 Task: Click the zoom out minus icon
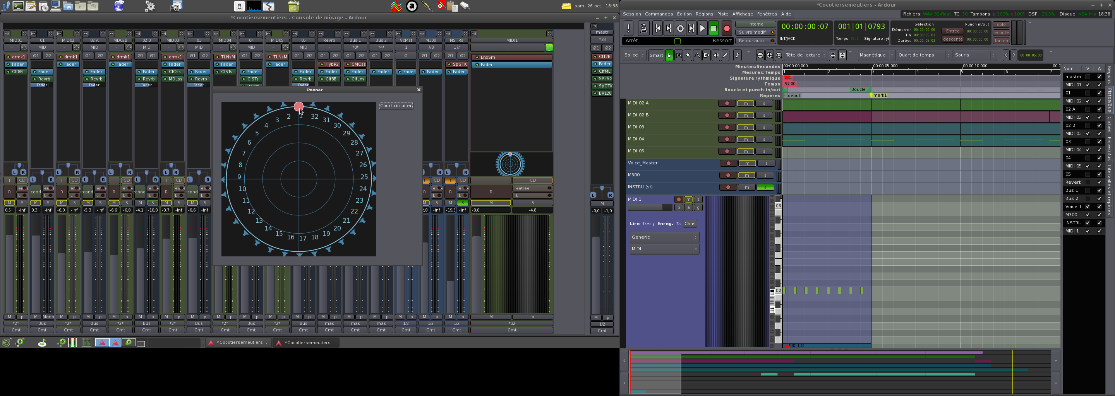tap(760, 55)
